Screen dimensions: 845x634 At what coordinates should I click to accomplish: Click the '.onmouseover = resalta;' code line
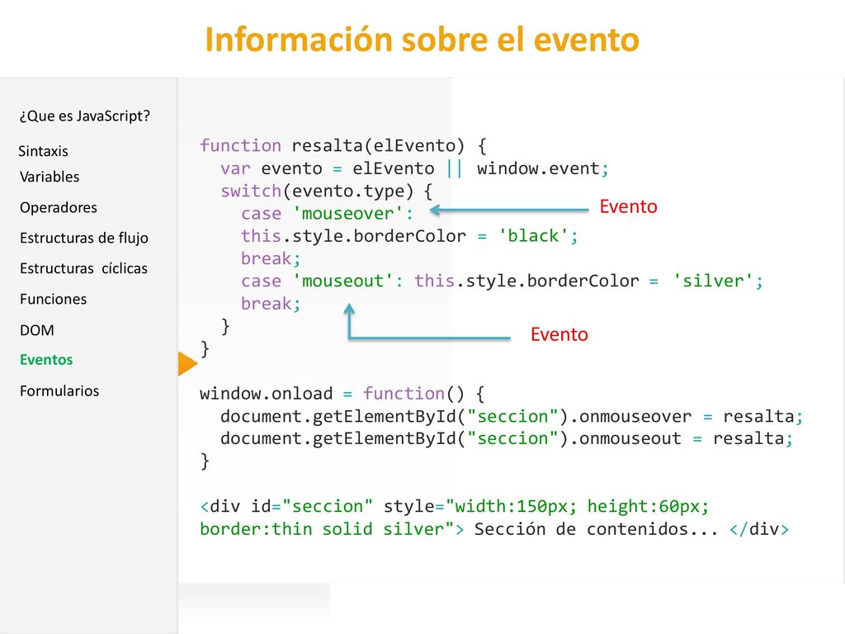tap(512, 416)
